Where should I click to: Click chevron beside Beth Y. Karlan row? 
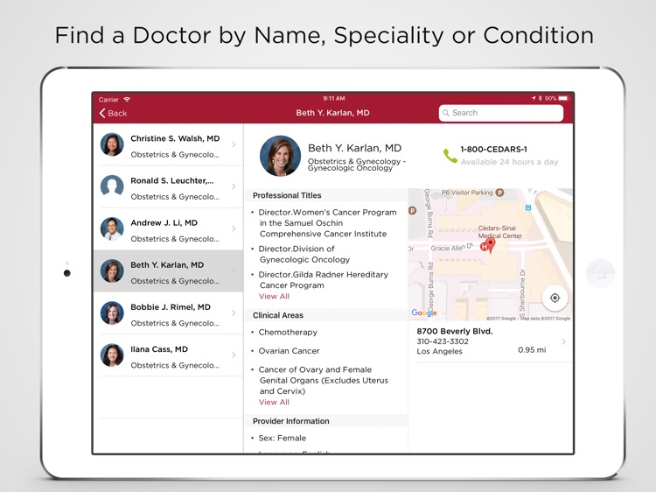point(234,271)
